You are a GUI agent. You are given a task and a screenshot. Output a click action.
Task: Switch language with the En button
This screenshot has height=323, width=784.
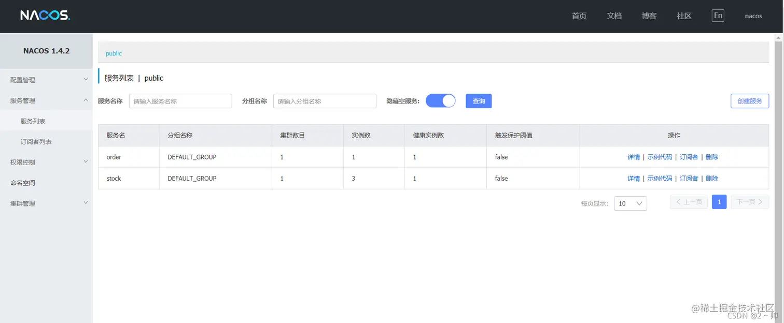click(718, 16)
